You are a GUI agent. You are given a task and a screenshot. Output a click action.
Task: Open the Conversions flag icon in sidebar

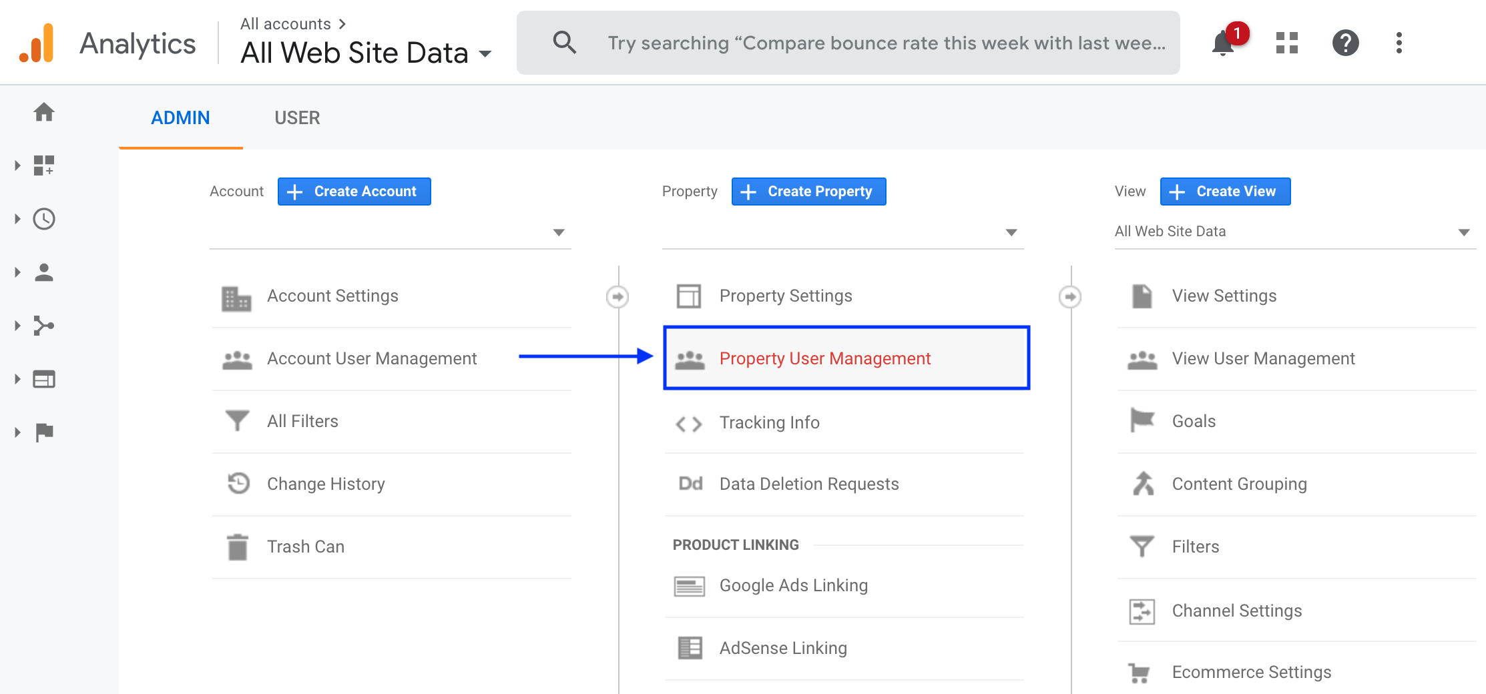point(44,432)
